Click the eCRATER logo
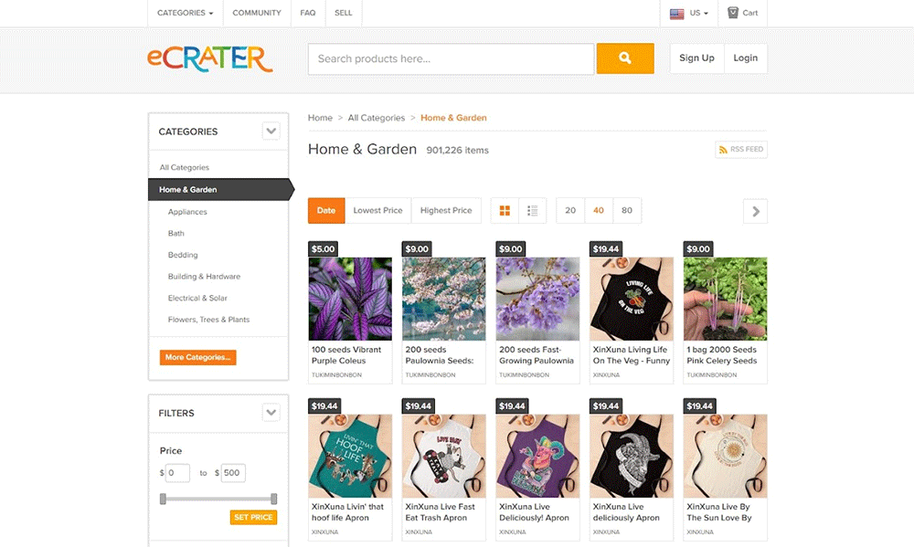 pyautogui.click(x=210, y=58)
